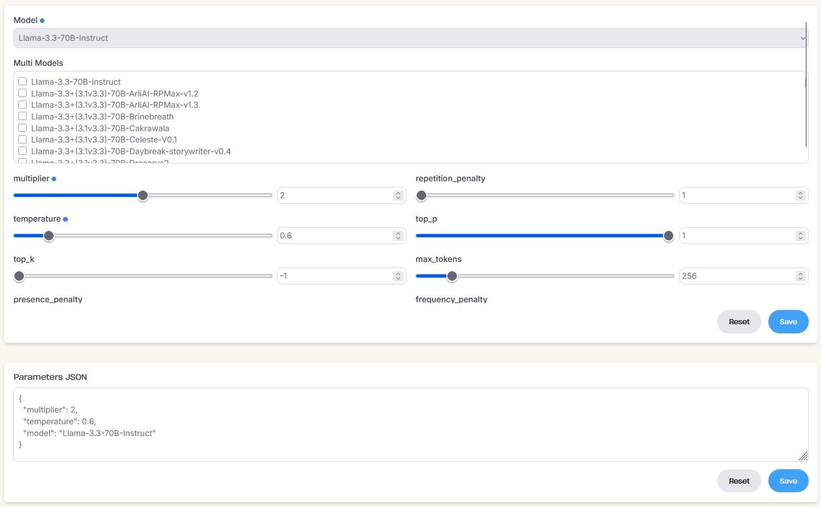The width and height of the screenshot is (821, 507).
Task: Click the blue dot beside temperature label
Action: pos(65,219)
